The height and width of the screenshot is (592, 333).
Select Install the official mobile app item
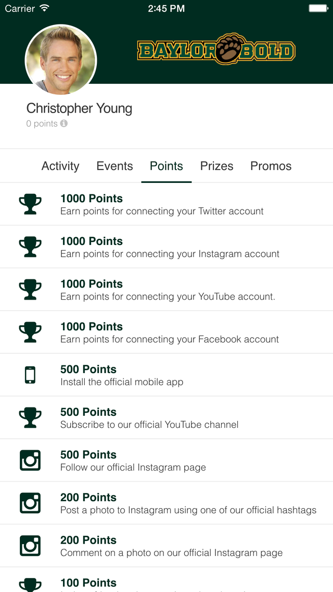[x=166, y=375]
